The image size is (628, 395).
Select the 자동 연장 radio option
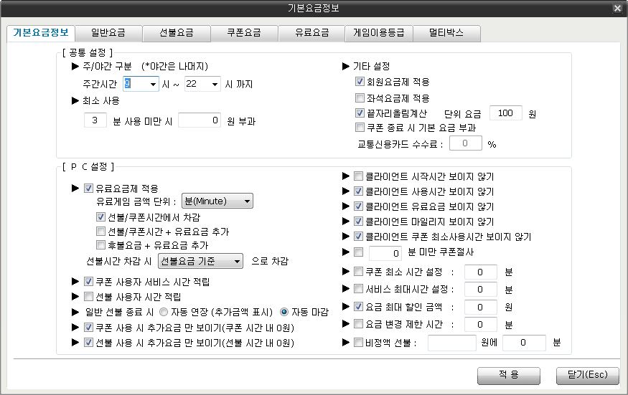coord(164,312)
